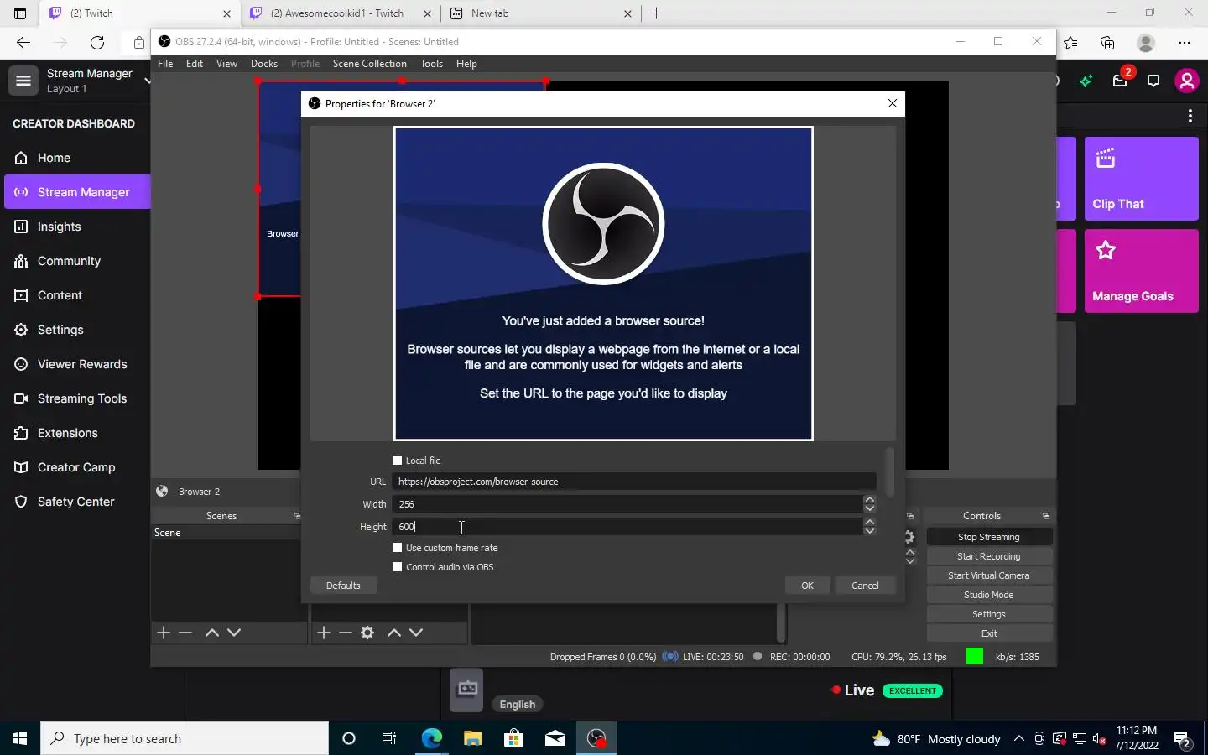Open the Twitch profile avatar menu
The image size is (1208, 755).
point(1186,81)
